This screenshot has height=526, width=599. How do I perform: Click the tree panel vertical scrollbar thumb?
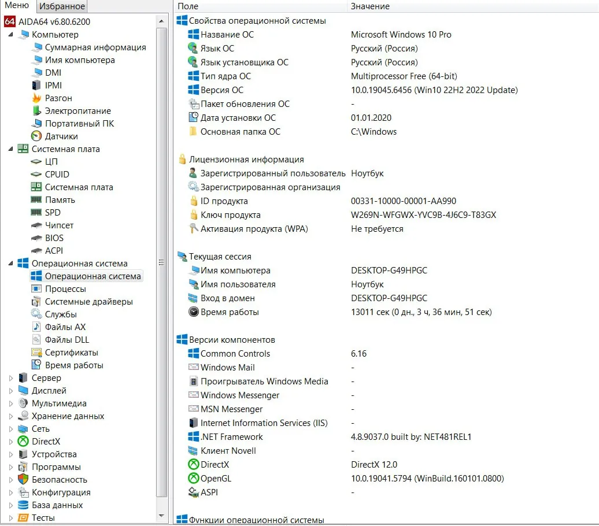tap(161, 262)
